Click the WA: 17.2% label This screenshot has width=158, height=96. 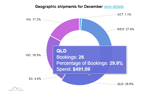point(33,19)
